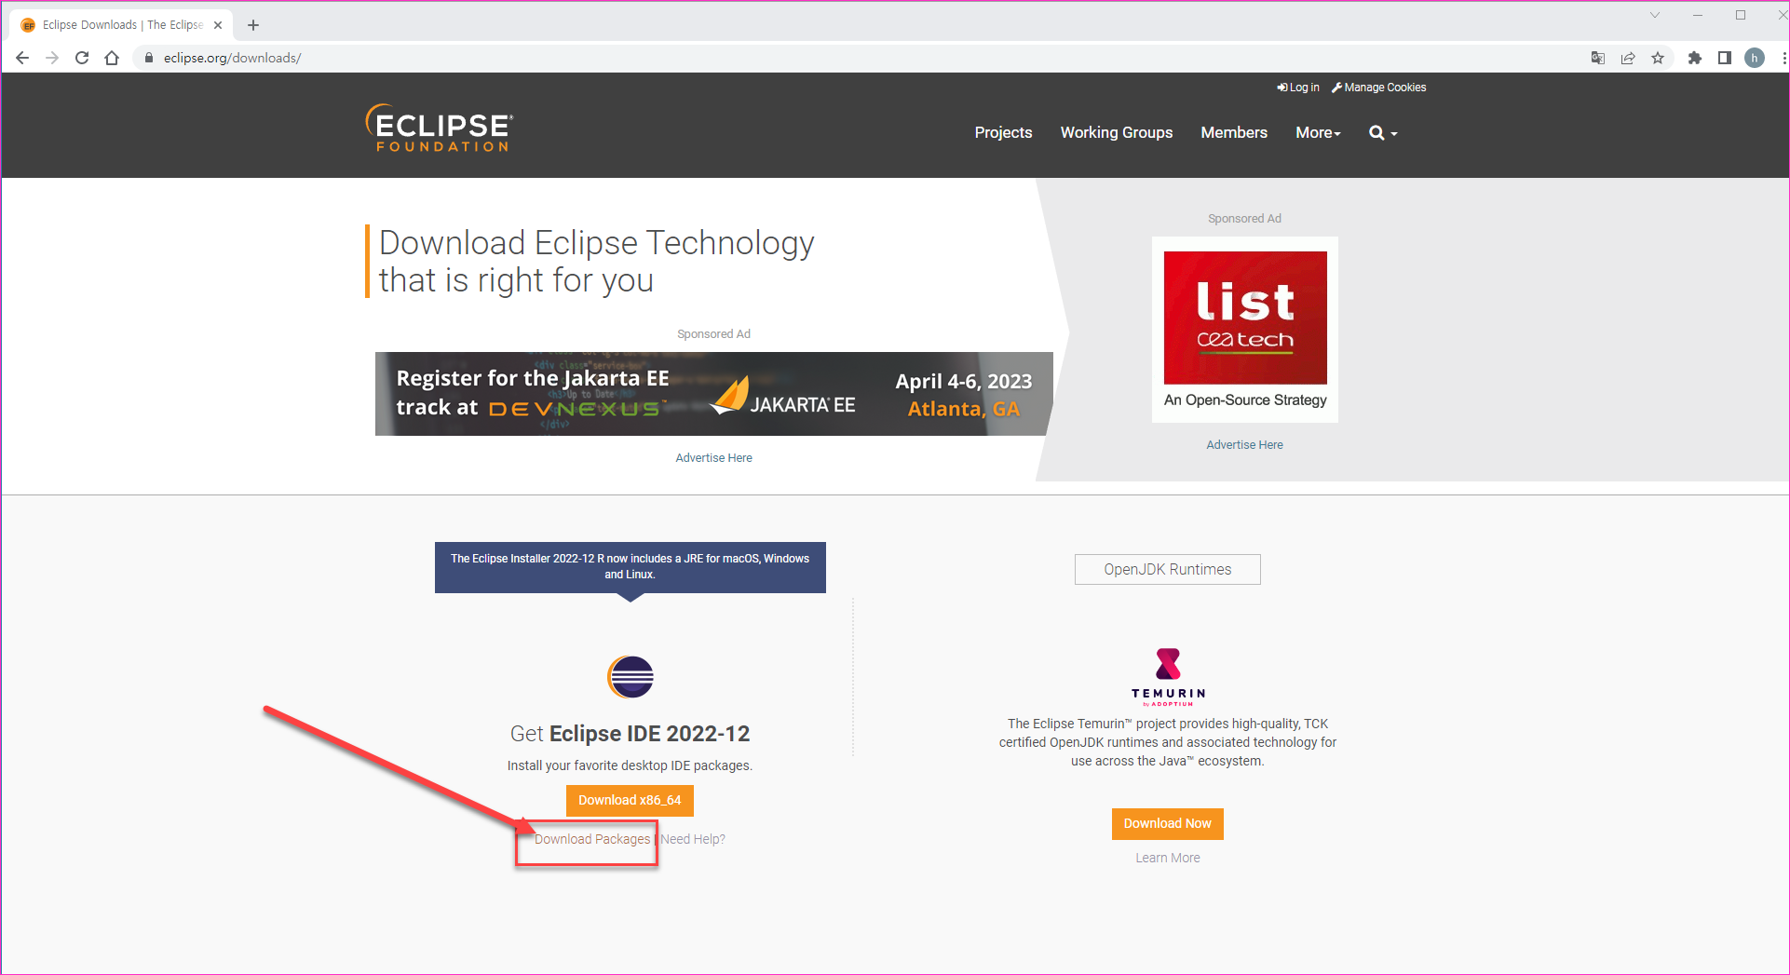
Task: Click Advertise Here under ceatech ad
Action: (x=1245, y=445)
